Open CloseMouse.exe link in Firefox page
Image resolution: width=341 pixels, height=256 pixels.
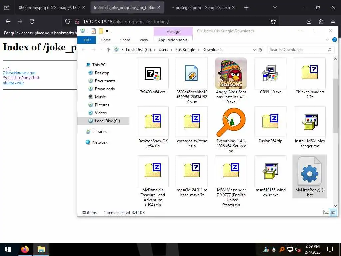click(19, 73)
